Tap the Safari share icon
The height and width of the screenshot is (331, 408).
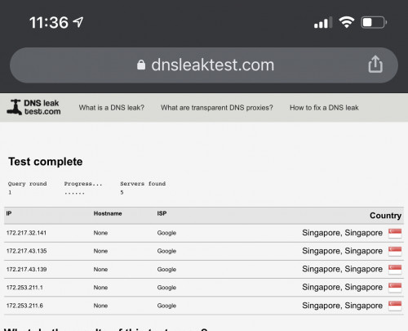point(375,65)
